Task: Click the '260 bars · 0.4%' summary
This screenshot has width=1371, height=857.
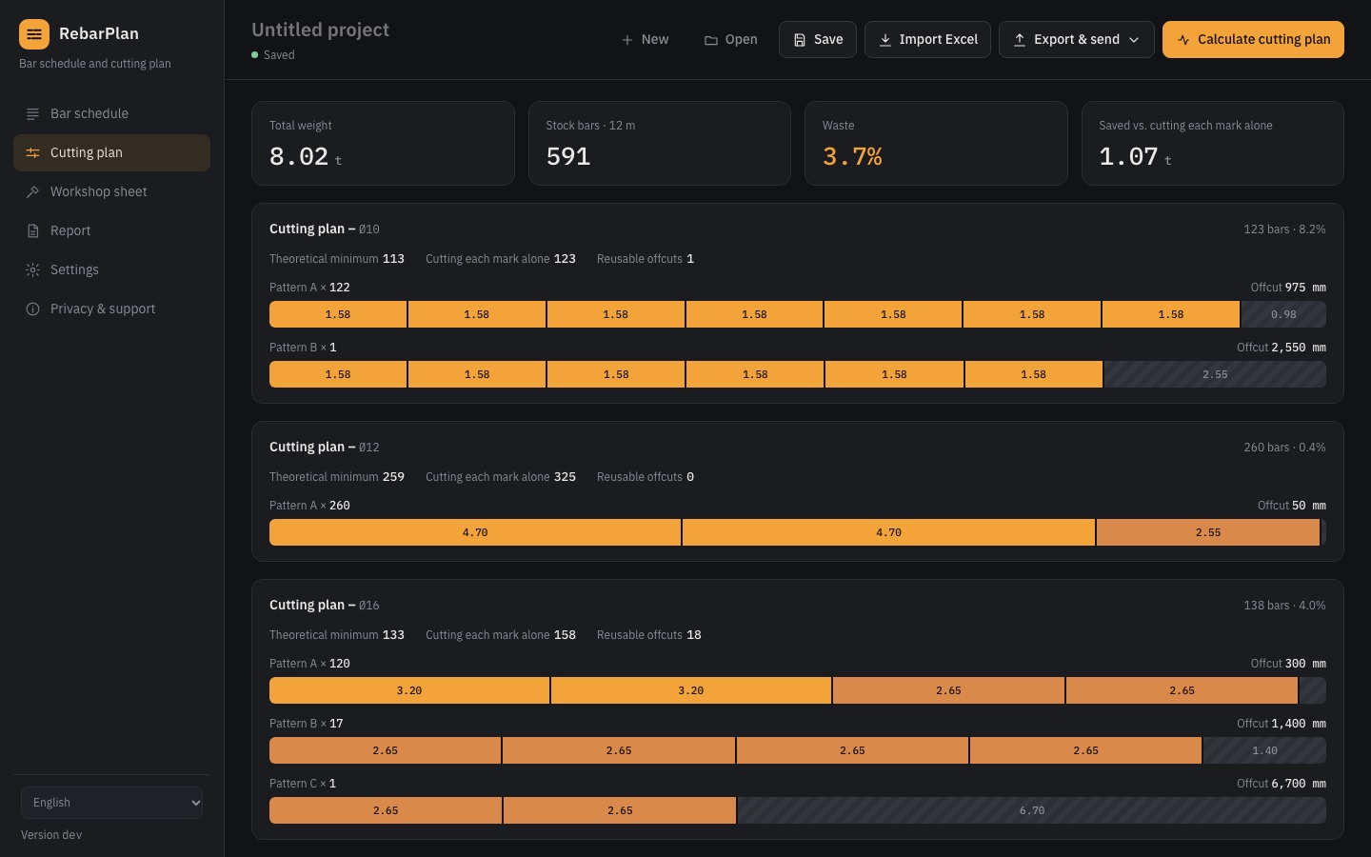Action: (x=1284, y=448)
